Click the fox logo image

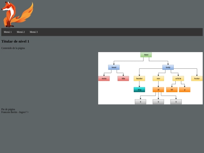pyautogui.click(x=17, y=14)
